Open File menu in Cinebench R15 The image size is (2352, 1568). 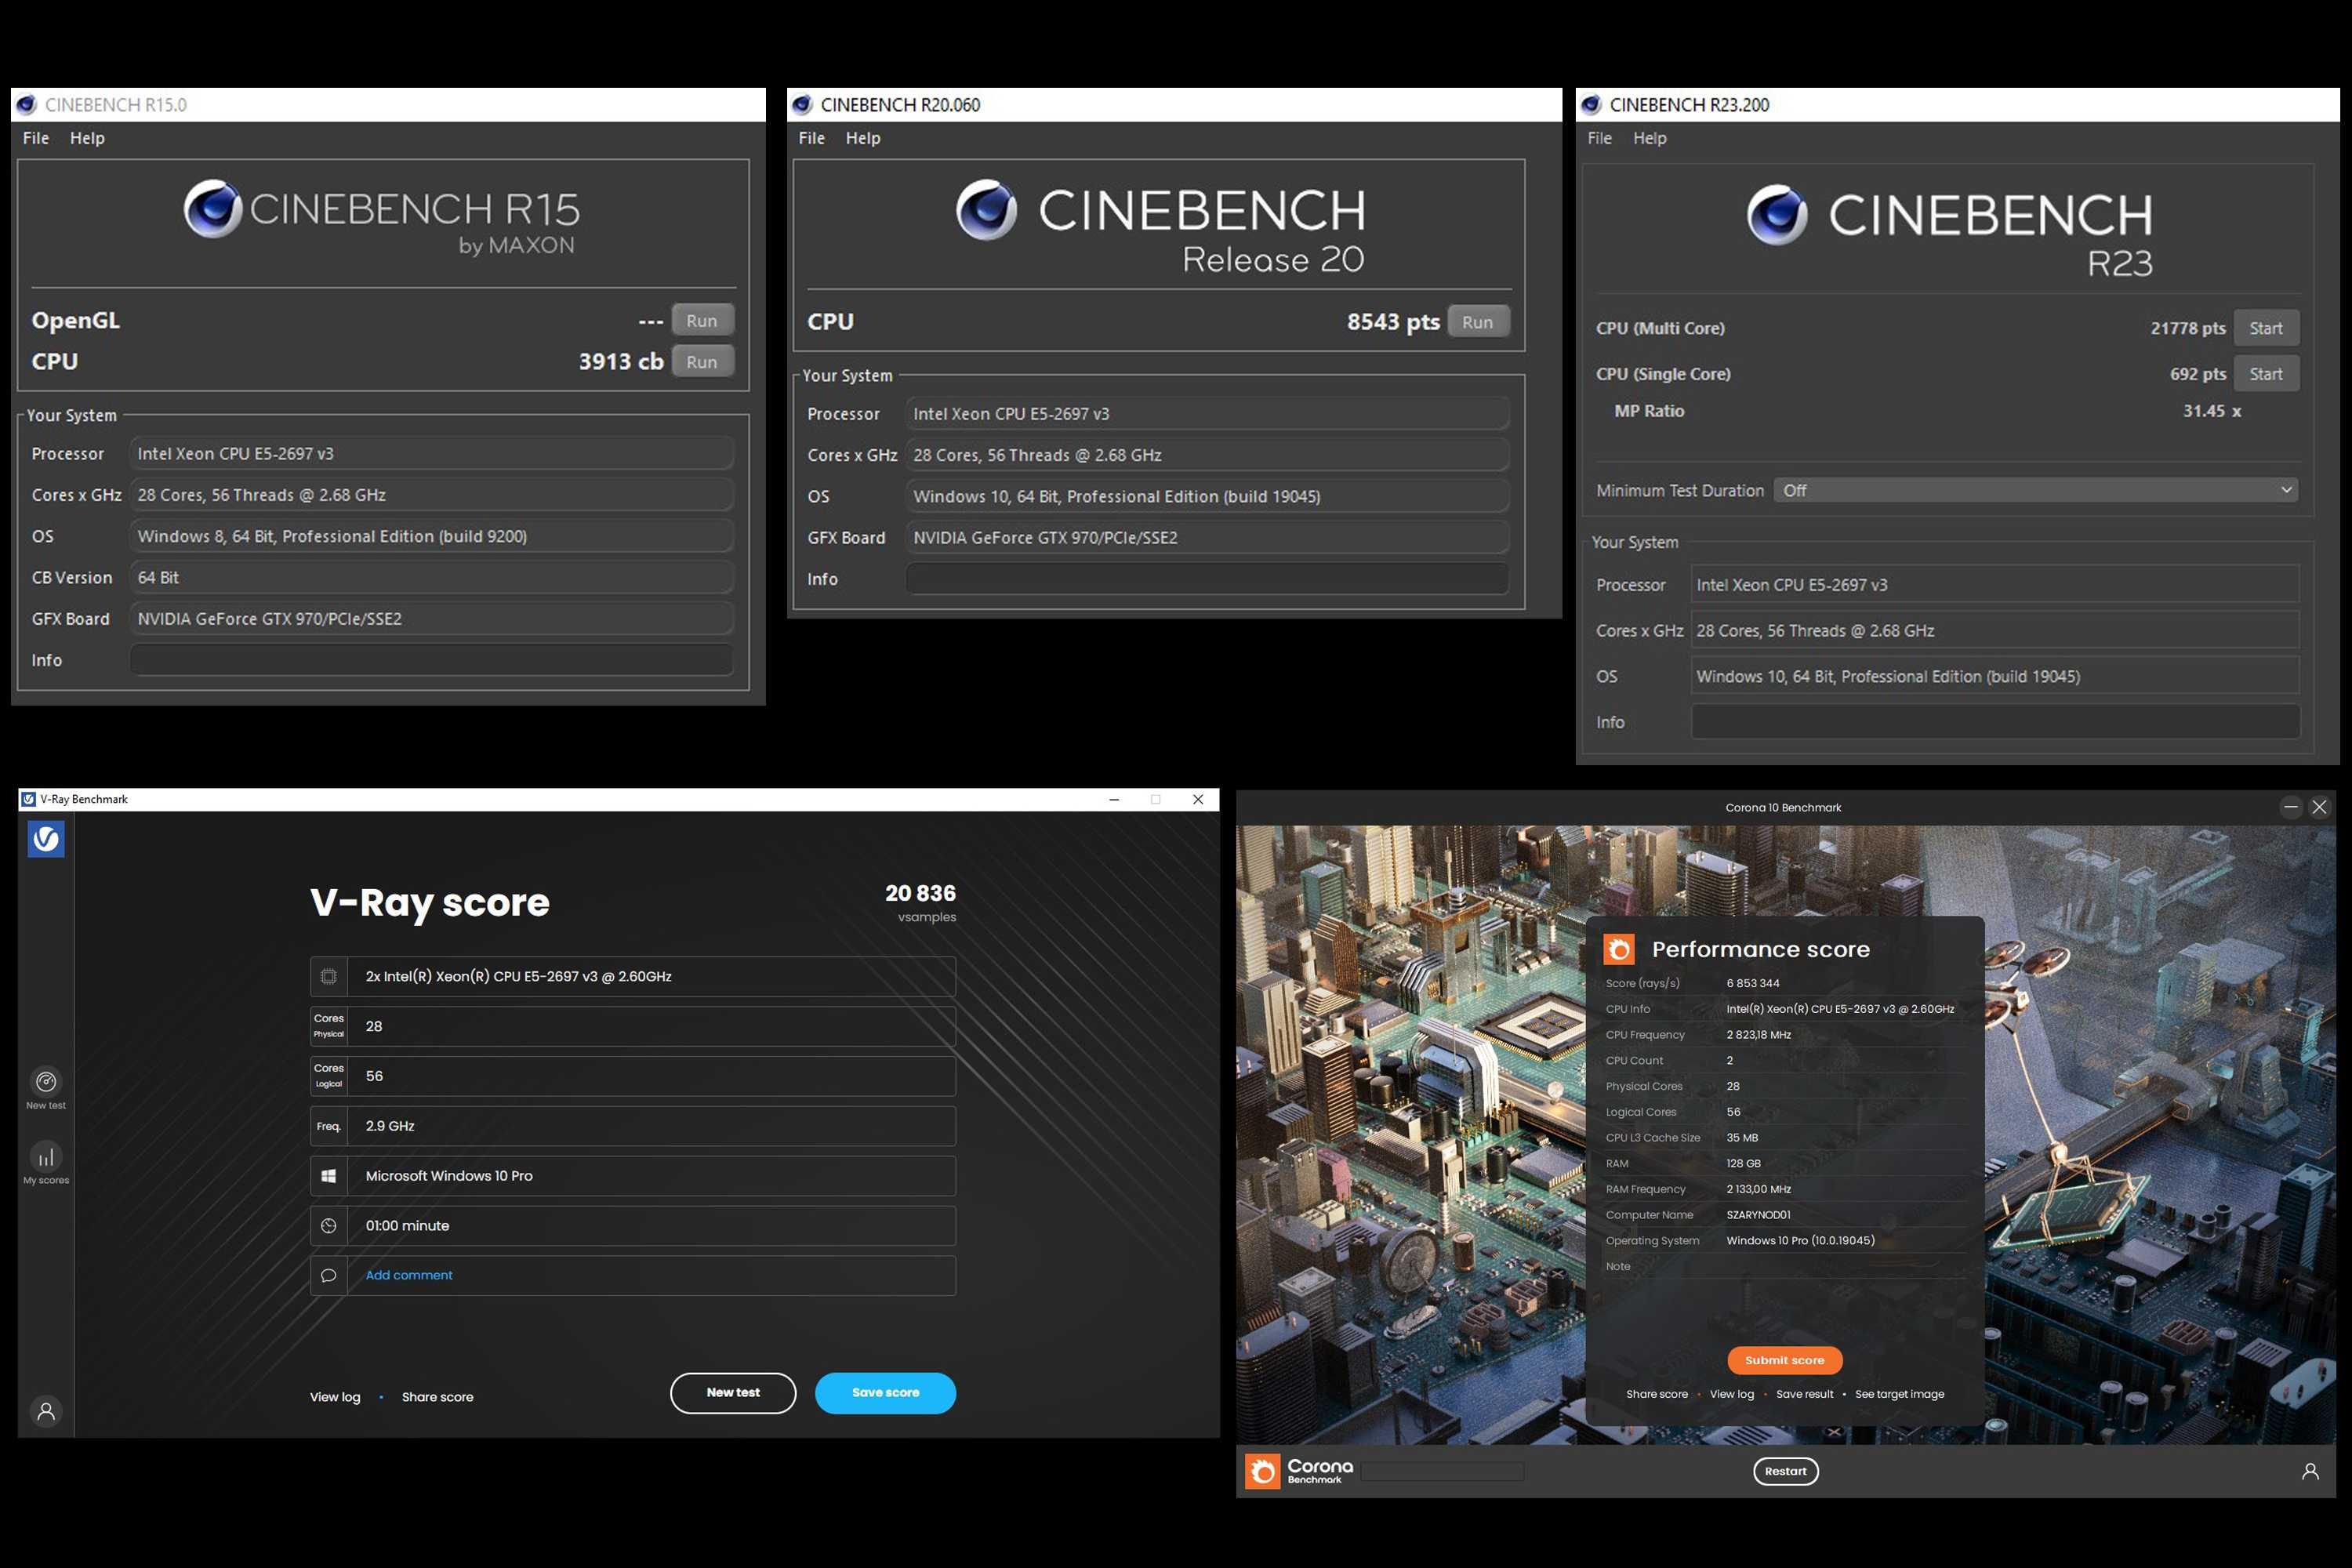tap(36, 138)
